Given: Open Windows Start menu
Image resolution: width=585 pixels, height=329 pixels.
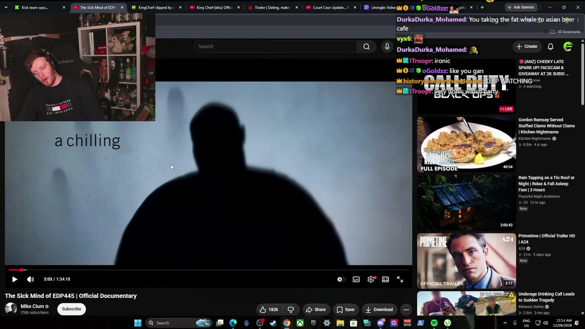Looking at the screenshot, I should pyautogui.click(x=138, y=323).
